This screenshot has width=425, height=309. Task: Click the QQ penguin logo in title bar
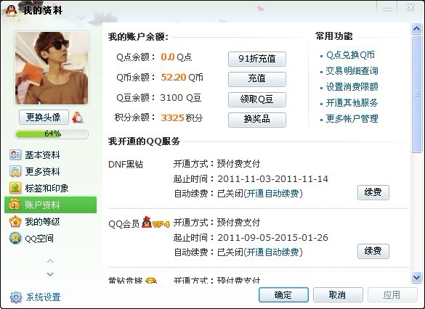coord(11,11)
